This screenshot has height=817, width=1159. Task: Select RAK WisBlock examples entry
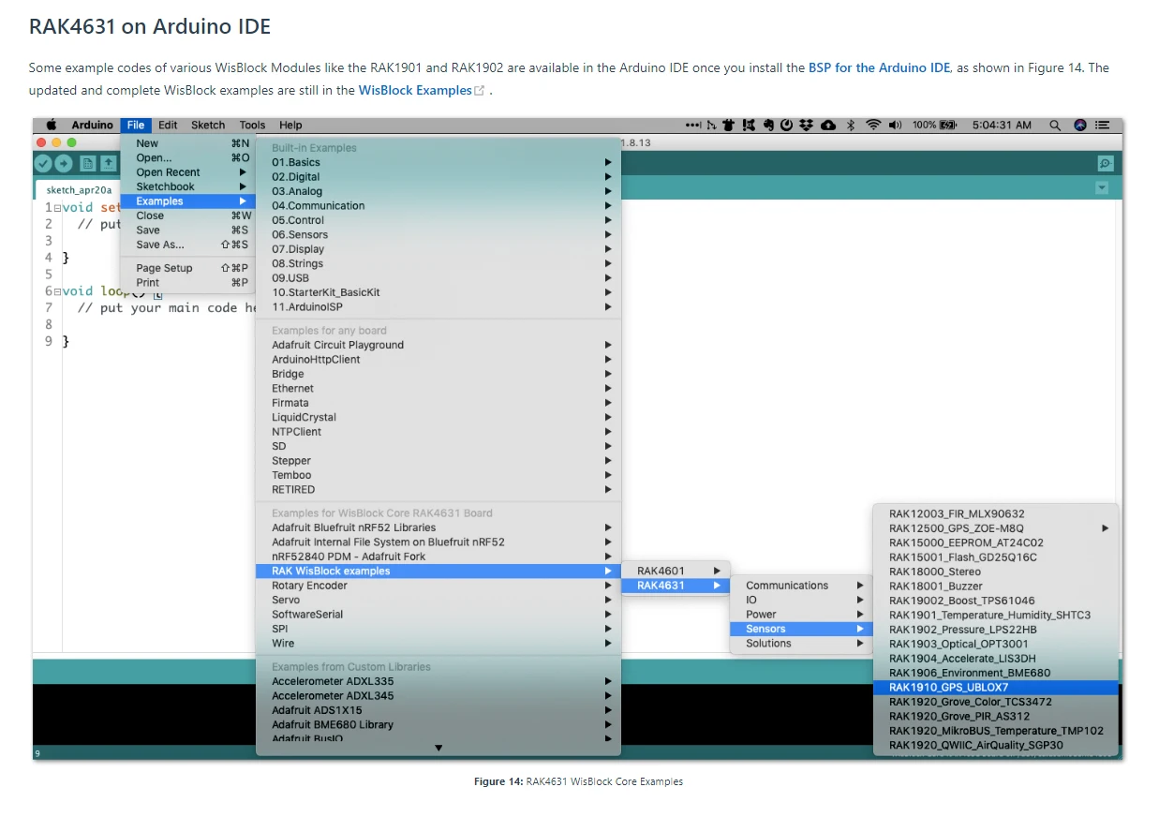coord(438,571)
